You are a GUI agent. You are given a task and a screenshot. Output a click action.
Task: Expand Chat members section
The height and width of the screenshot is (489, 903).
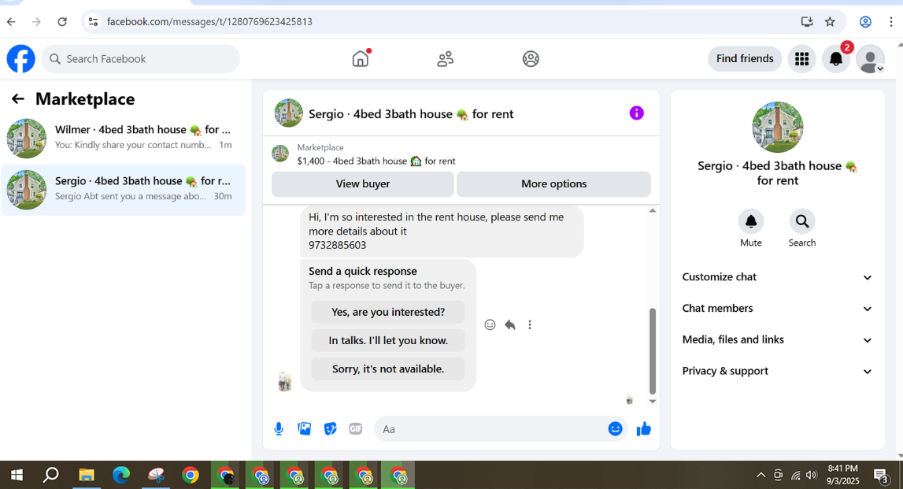point(777,308)
